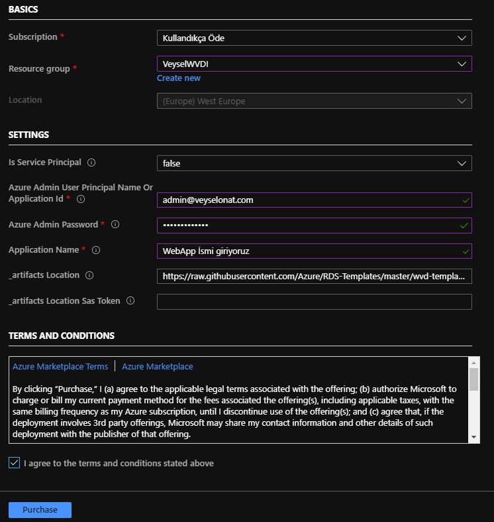494x522 pixels.
Task: Click the Resource group label
Action: (x=39, y=68)
